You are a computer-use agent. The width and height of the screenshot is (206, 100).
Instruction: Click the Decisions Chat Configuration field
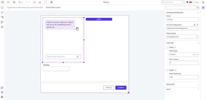pyautogui.click(x=182, y=28)
